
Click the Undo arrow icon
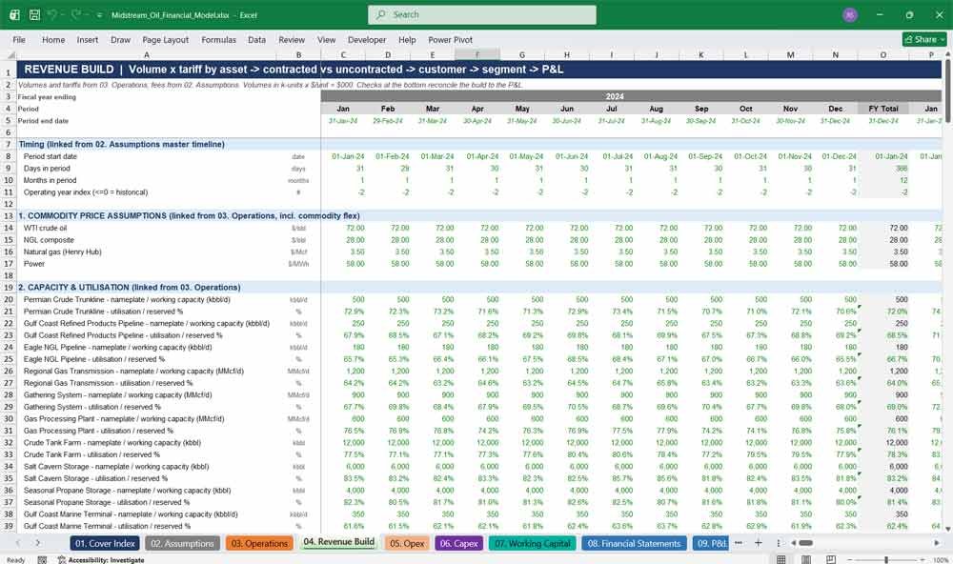53,14
